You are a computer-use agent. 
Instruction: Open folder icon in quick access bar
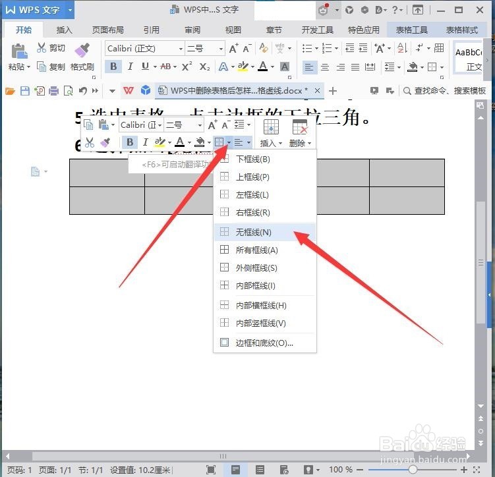coord(10,91)
